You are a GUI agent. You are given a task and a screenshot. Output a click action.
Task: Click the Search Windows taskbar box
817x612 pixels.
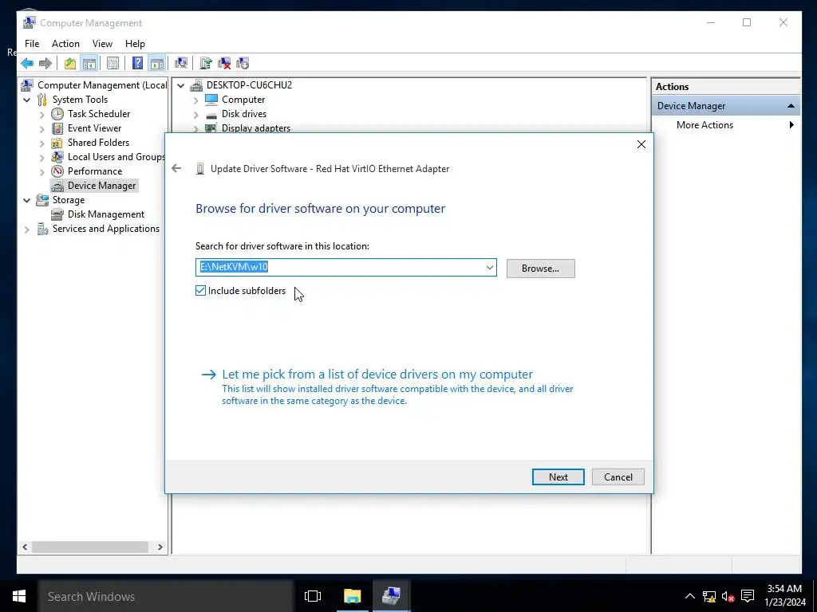(166, 596)
